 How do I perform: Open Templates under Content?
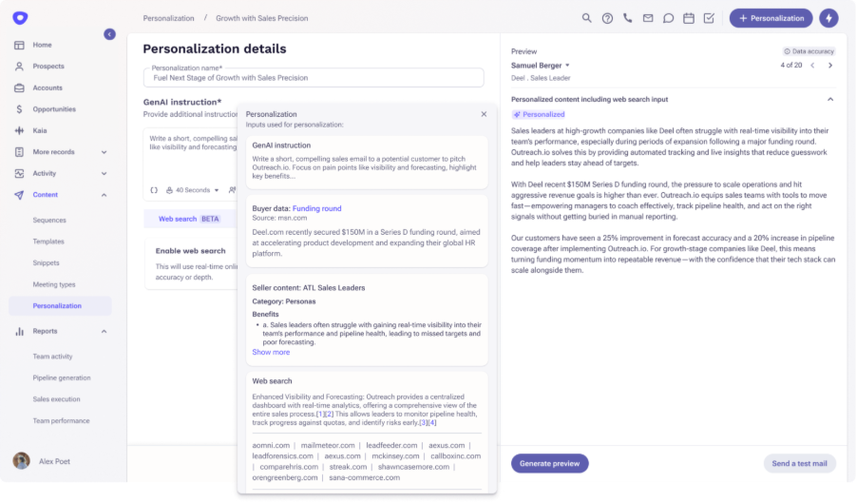click(x=48, y=242)
